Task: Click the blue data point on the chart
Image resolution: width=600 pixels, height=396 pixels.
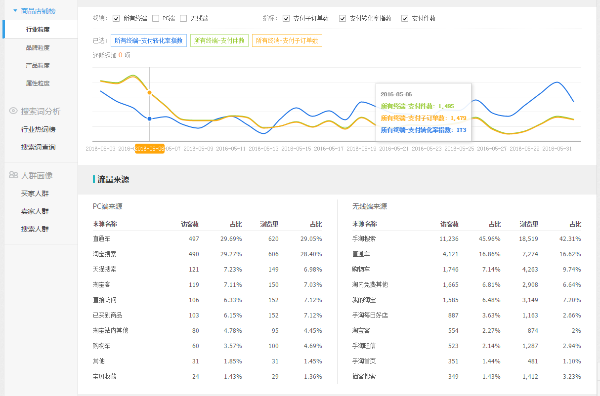Action: click(149, 119)
